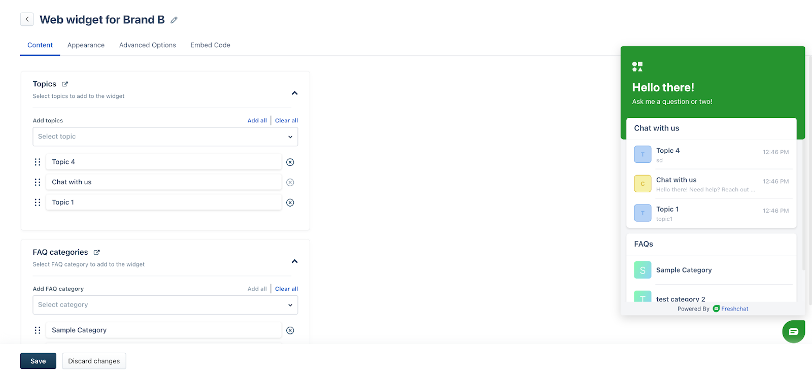This screenshot has height=375, width=812.
Task: Clear all FAQ categories
Action: [x=287, y=289]
